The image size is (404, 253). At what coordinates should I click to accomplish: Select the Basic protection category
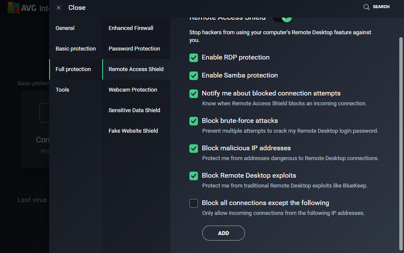[76, 49]
